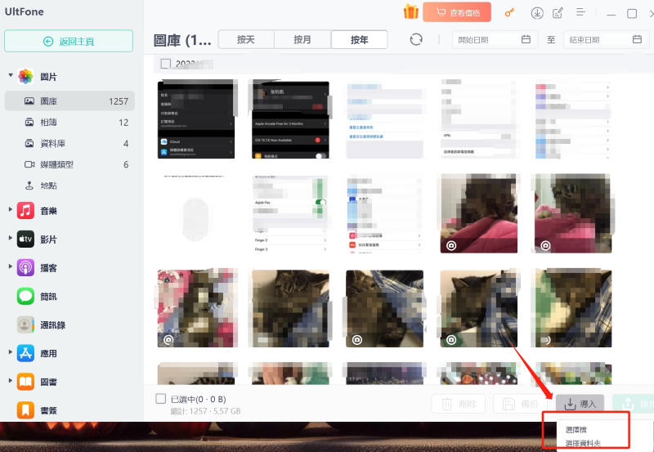Click the refresh icon beside 按年 tab

coord(416,39)
